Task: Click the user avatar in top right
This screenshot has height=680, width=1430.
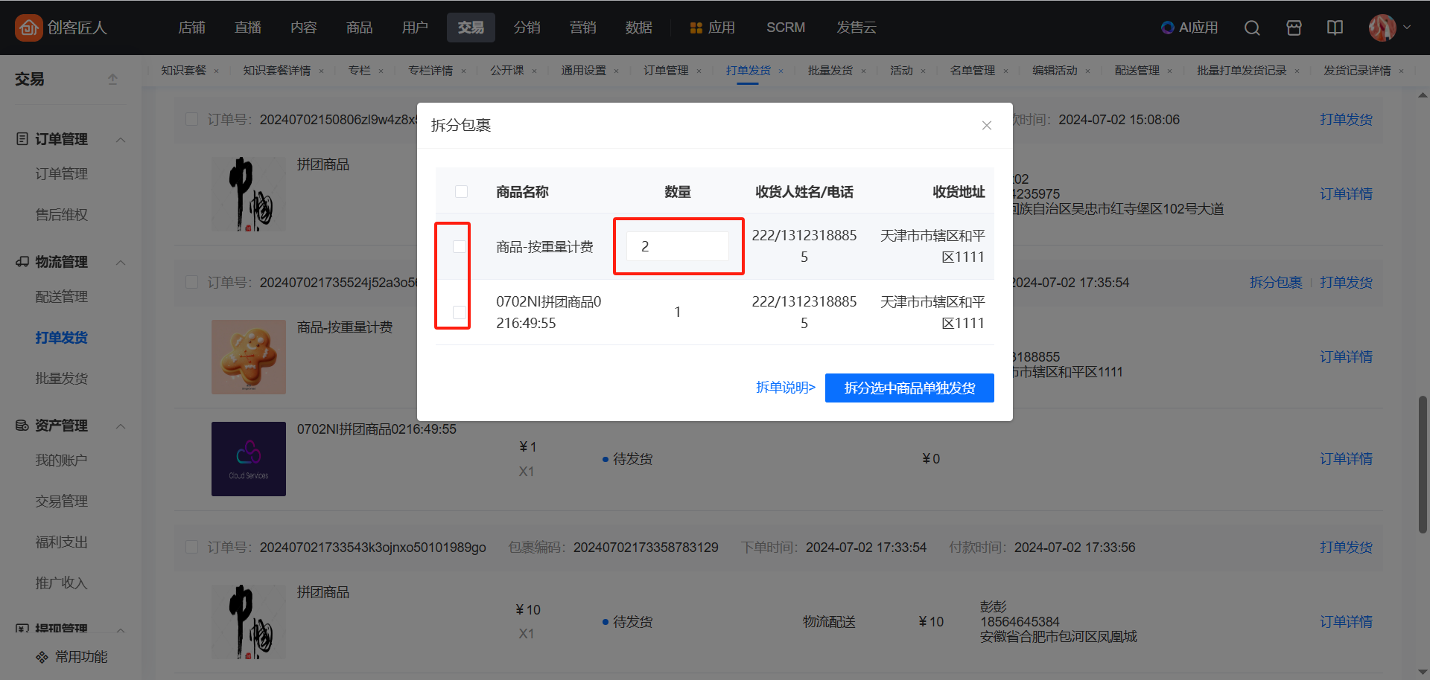Action: coord(1382,28)
